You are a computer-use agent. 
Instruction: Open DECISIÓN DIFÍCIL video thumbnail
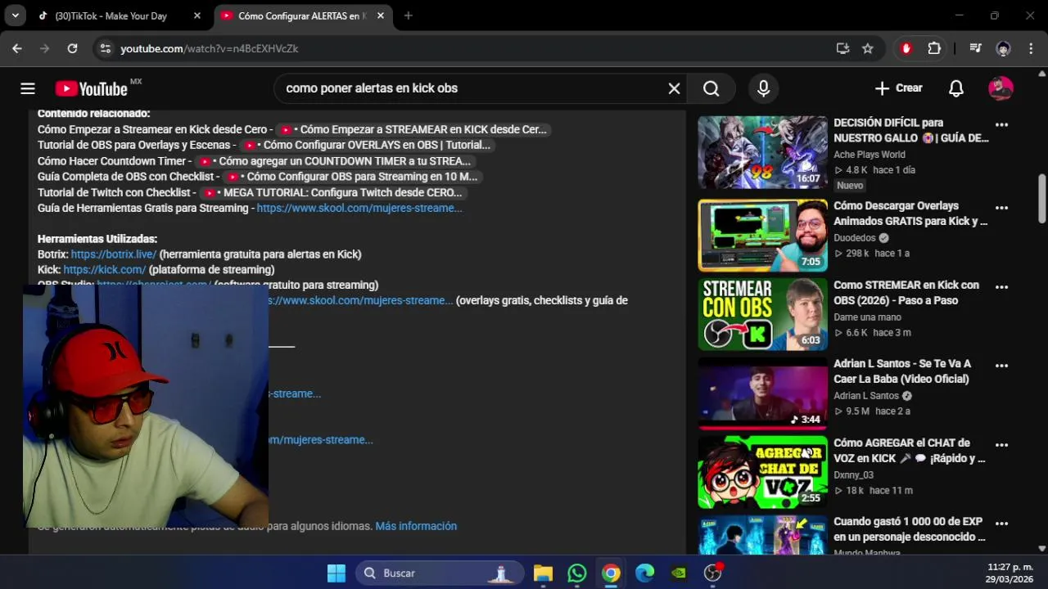click(762, 152)
